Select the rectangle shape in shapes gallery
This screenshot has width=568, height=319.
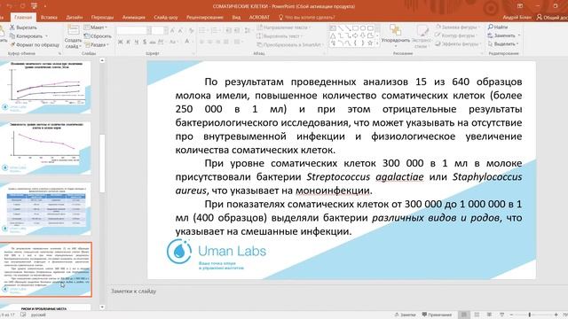click(x=355, y=28)
